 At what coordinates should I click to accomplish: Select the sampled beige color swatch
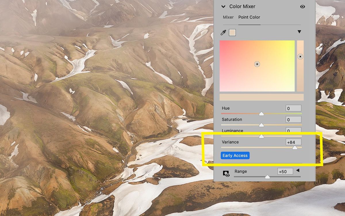[x=232, y=32]
